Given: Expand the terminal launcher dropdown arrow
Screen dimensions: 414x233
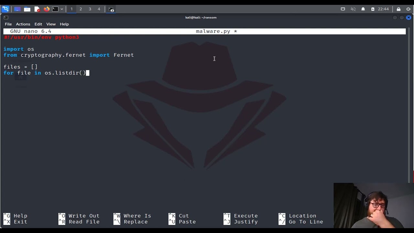Looking at the screenshot, I should click(x=62, y=9).
